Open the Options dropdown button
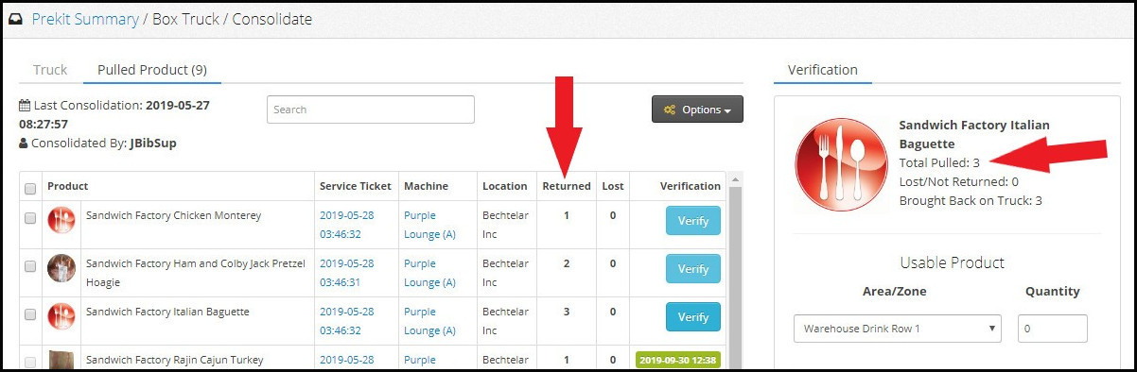 [697, 110]
